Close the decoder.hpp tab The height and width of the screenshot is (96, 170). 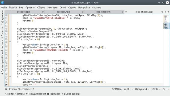[83, 12]
